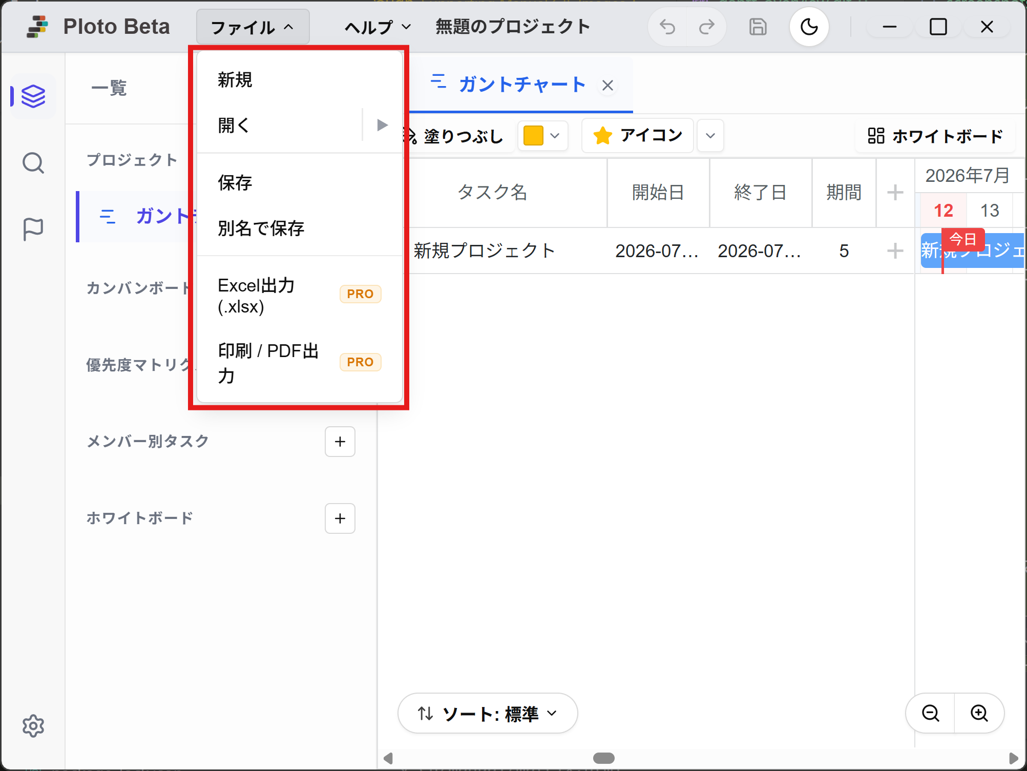Open the ホワイトボード view button
Screen dimensions: 1027x771
point(935,136)
